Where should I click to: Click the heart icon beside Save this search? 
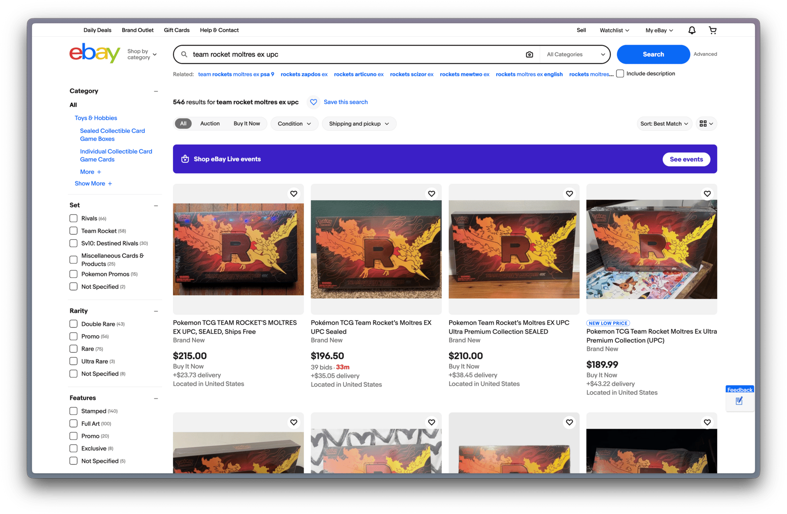click(314, 102)
